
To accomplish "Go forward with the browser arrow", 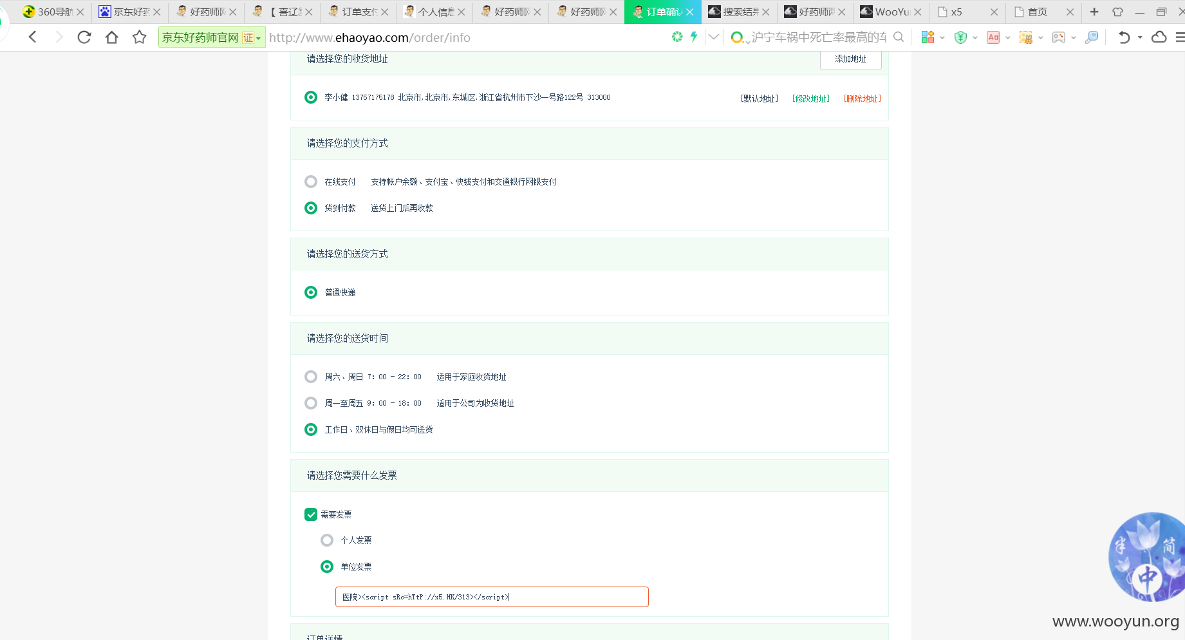I will [59, 37].
